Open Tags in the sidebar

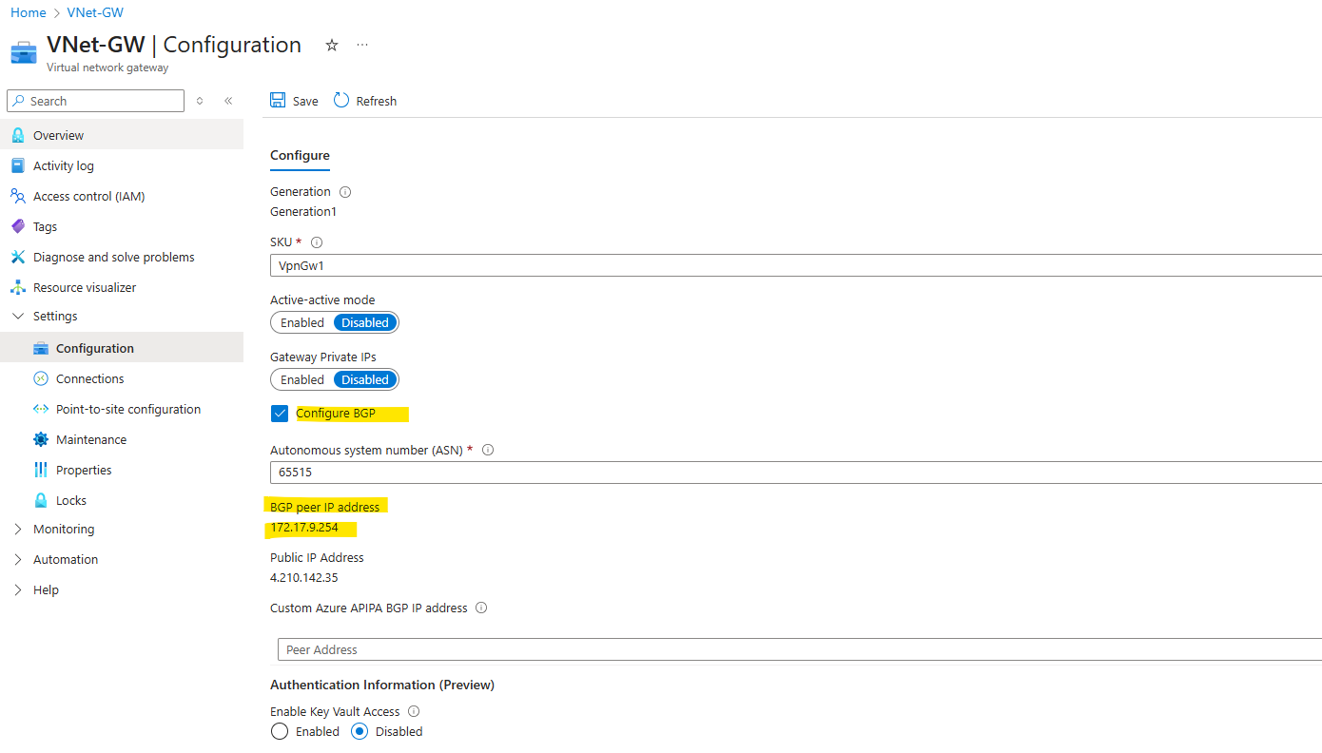click(122, 226)
